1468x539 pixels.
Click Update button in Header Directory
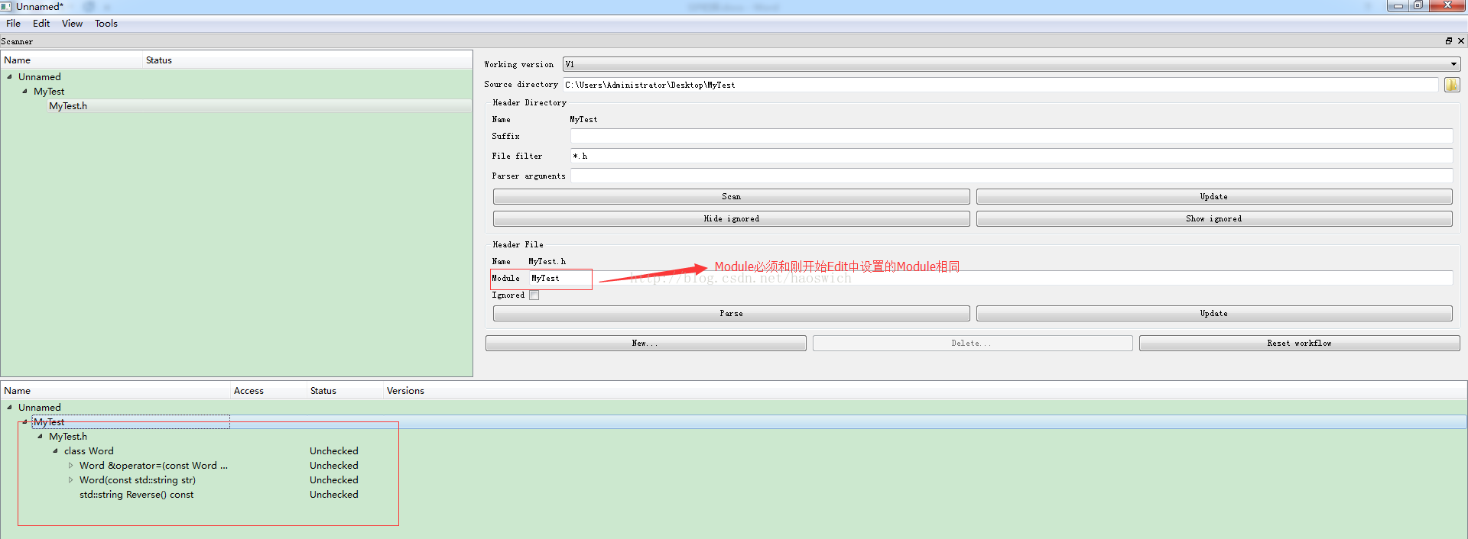tap(1213, 197)
